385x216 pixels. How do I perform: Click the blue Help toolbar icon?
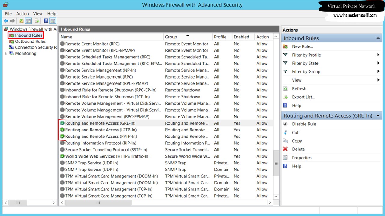(46, 21)
